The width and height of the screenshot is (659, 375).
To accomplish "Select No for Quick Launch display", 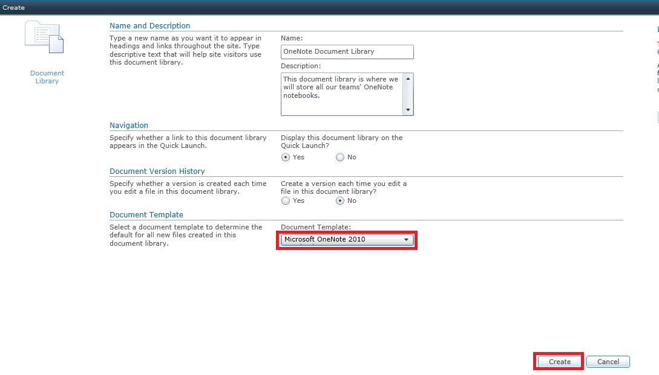I will tap(339, 157).
